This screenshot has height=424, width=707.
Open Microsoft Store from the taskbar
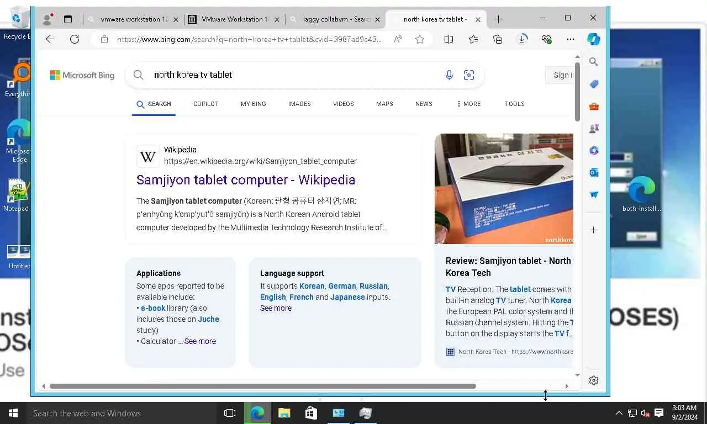coord(311,413)
